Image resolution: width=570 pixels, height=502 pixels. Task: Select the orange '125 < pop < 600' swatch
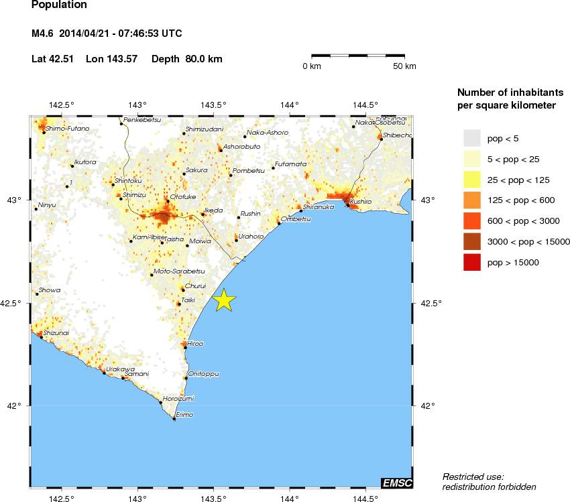click(472, 200)
